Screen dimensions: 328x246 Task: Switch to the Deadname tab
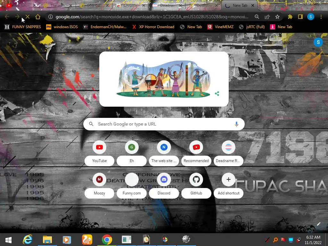point(167,5)
